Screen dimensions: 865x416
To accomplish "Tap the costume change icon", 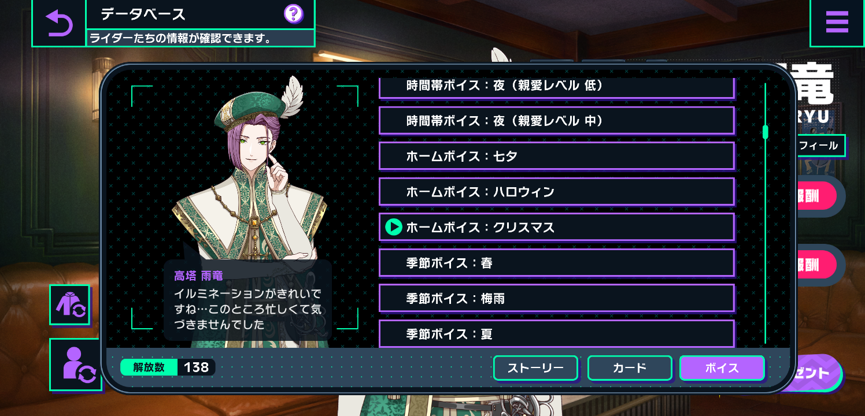I will coord(70,304).
